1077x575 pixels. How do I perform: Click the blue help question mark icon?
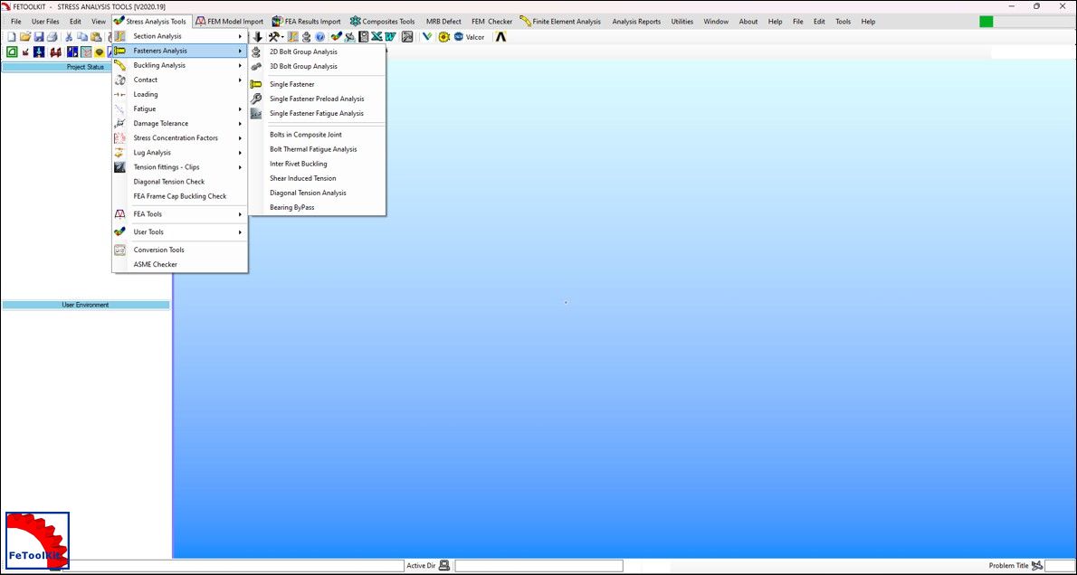coord(320,37)
